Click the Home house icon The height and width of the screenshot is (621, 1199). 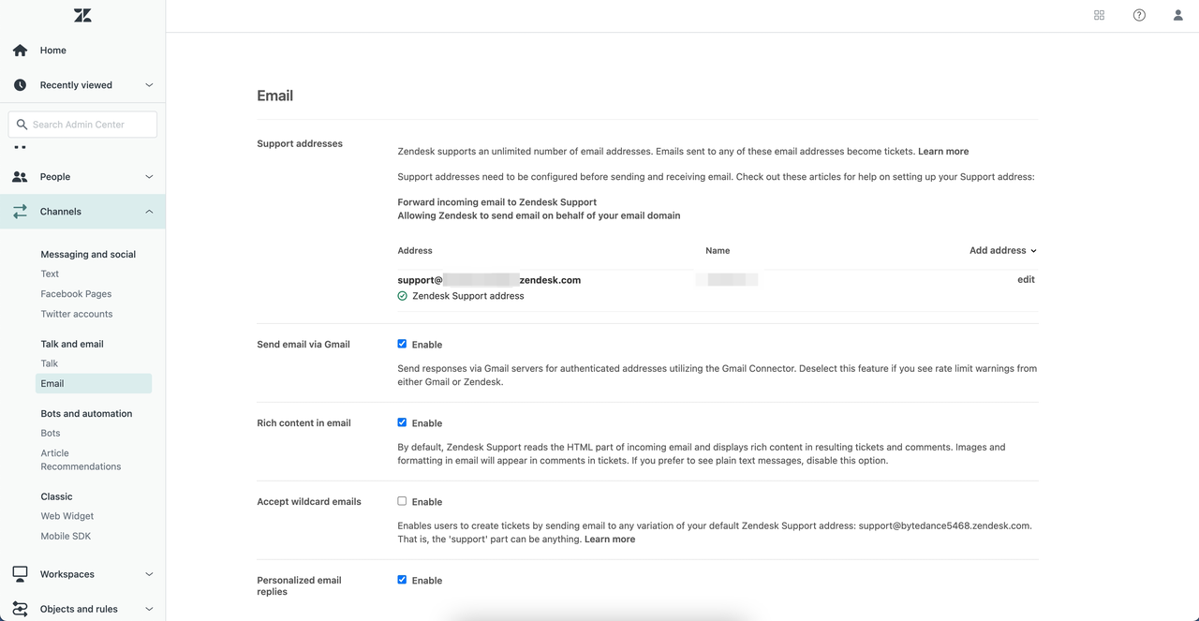pyautogui.click(x=20, y=51)
